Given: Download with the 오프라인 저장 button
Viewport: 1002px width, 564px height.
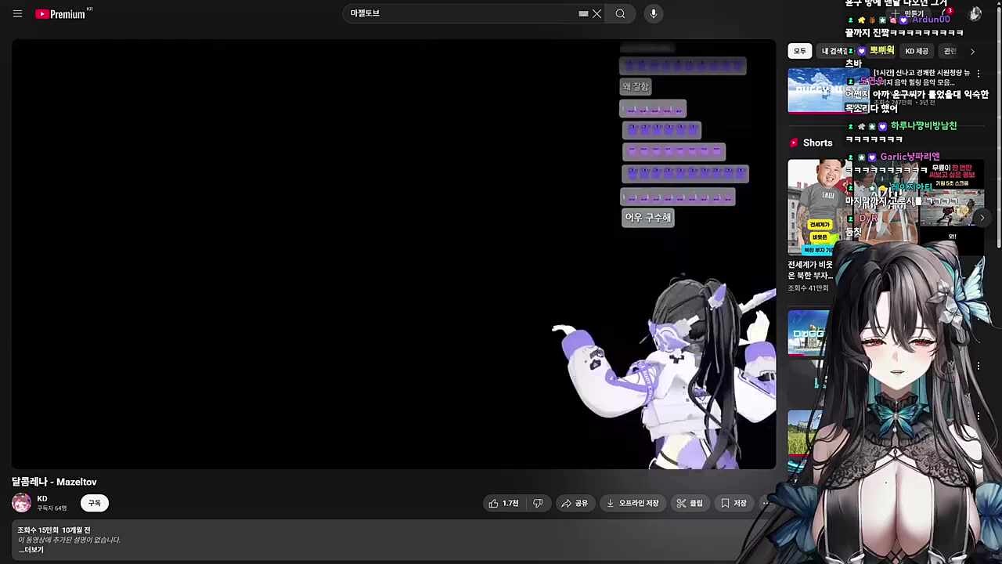Looking at the screenshot, I should pos(633,503).
